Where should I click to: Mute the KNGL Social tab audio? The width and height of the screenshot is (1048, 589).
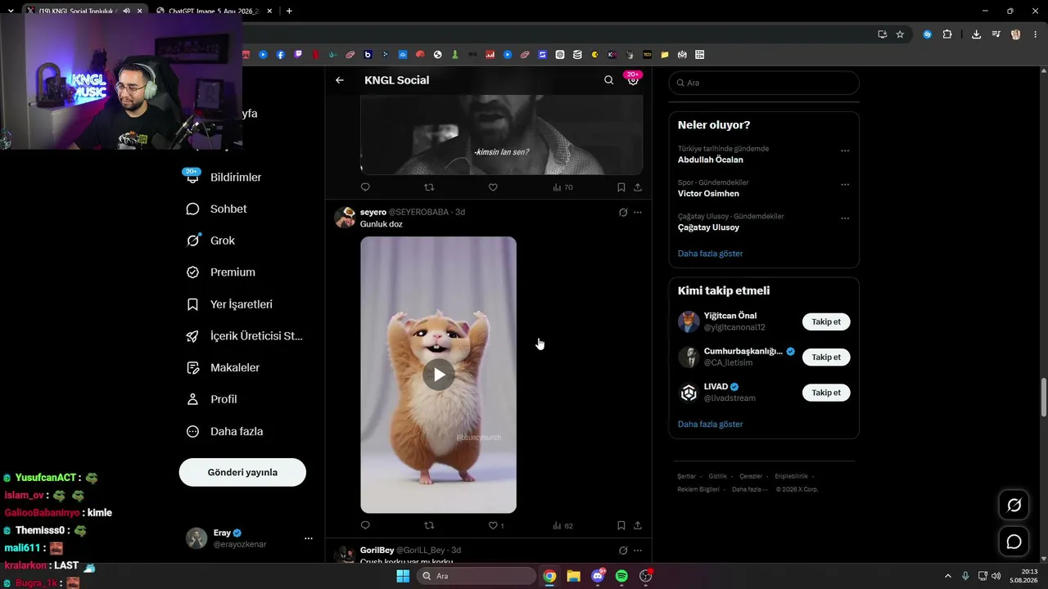[x=126, y=11]
